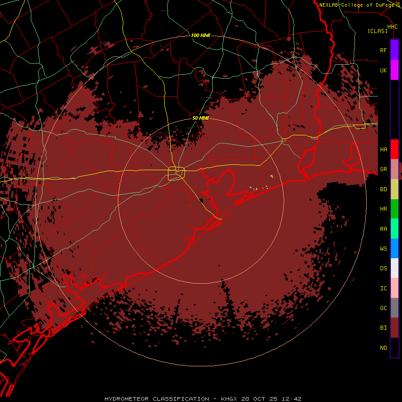Select the magenta UK legend swatch
This screenshot has height=402, width=402.
(x=394, y=70)
